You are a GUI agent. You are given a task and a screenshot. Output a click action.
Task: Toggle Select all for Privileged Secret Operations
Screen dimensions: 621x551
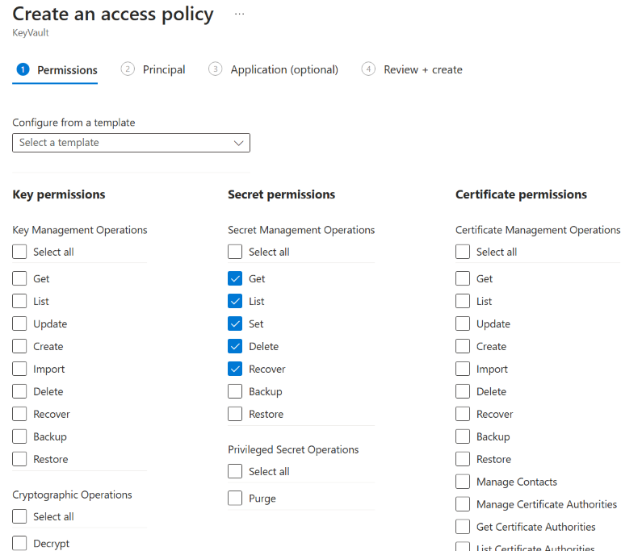click(235, 471)
